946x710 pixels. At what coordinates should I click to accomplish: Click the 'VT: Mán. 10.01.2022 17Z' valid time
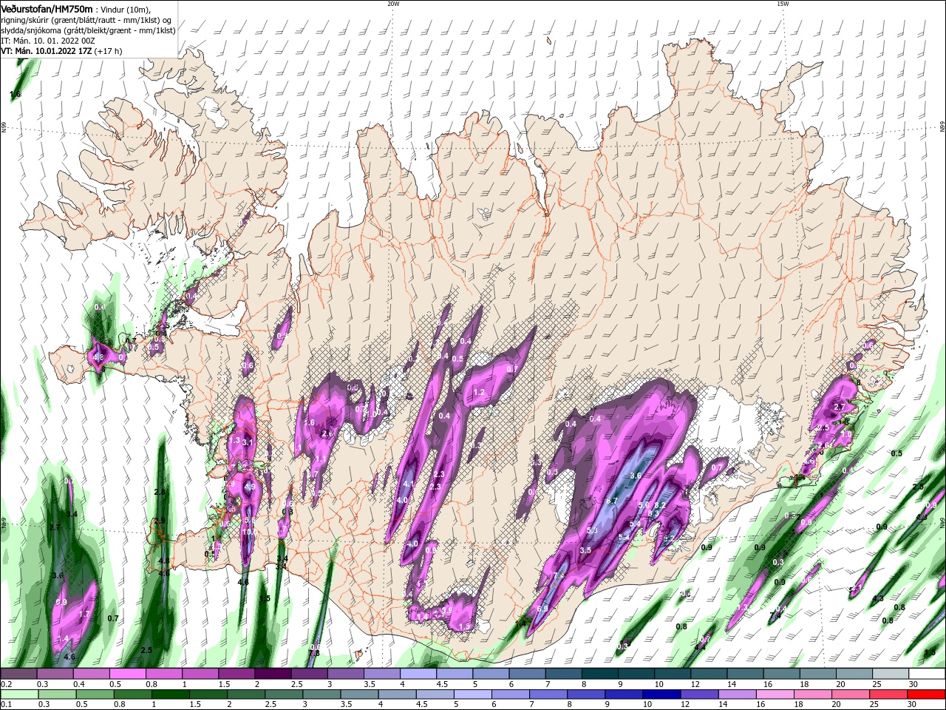coord(45,51)
